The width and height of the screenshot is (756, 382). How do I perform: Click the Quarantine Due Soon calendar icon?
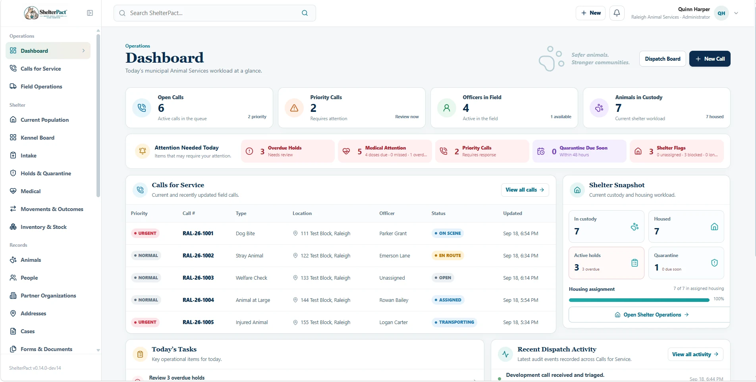(541, 151)
